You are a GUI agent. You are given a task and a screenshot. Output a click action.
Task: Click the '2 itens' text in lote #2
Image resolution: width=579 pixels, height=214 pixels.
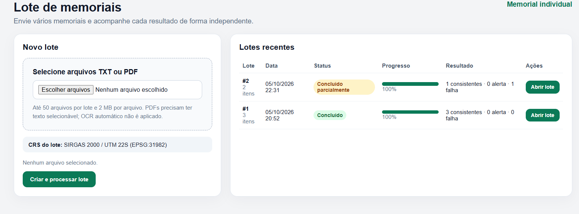pyautogui.click(x=248, y=90)
